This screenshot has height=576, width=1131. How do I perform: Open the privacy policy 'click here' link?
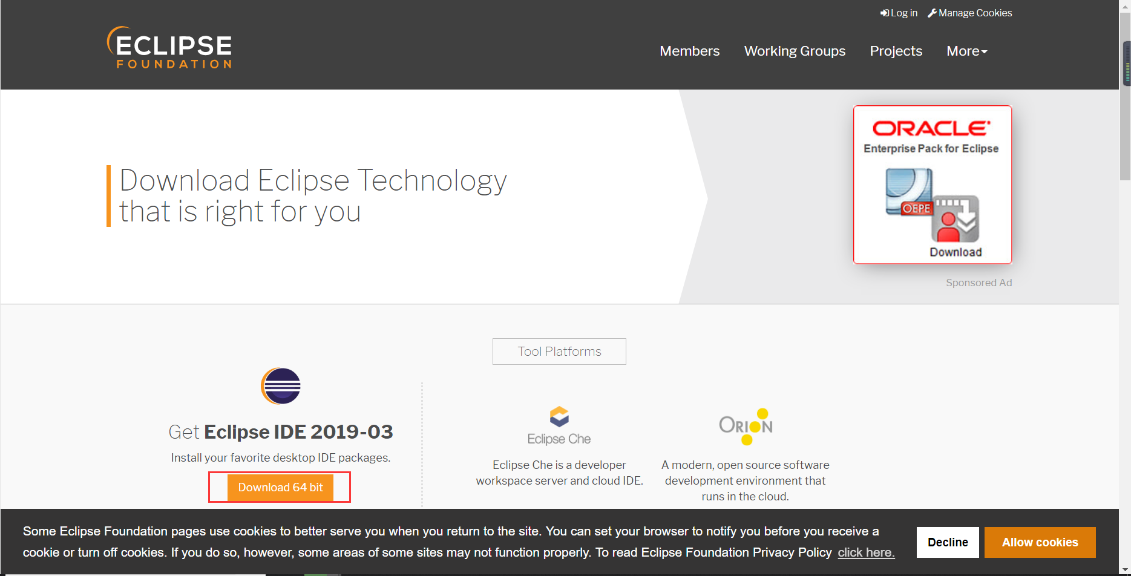[866, 552]
